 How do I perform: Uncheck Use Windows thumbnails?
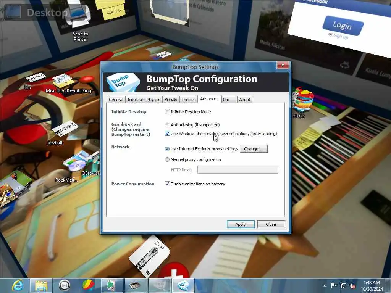[167, 134]
